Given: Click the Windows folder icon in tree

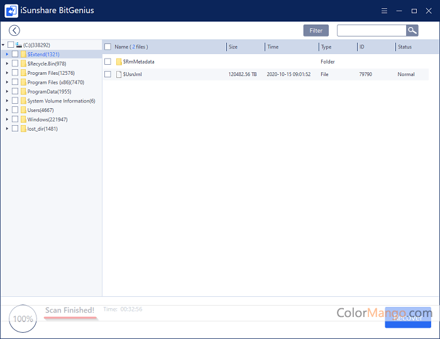Looking at the screenshot, I should coord(23,119).
